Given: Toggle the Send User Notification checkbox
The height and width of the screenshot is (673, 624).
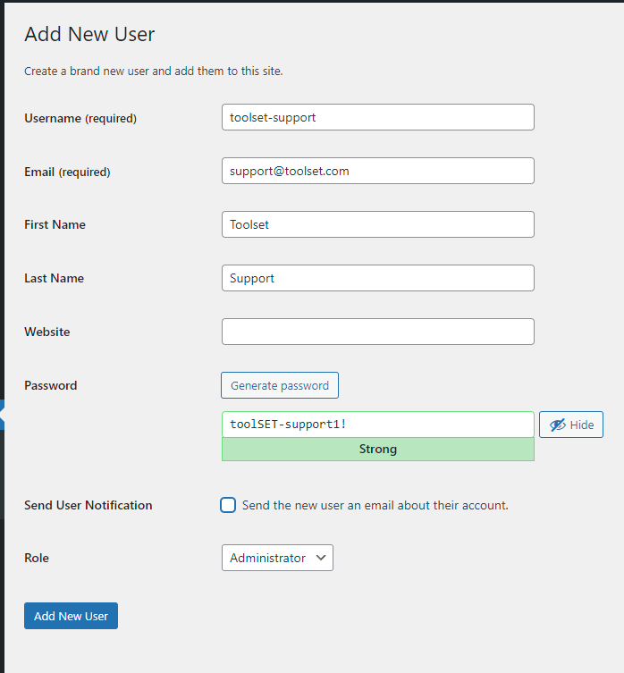Looking at the screenshot, I should coord(228,505).
